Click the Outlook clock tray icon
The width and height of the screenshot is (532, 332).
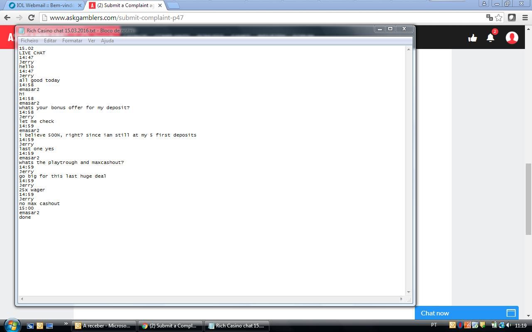[x=453, y=325]
